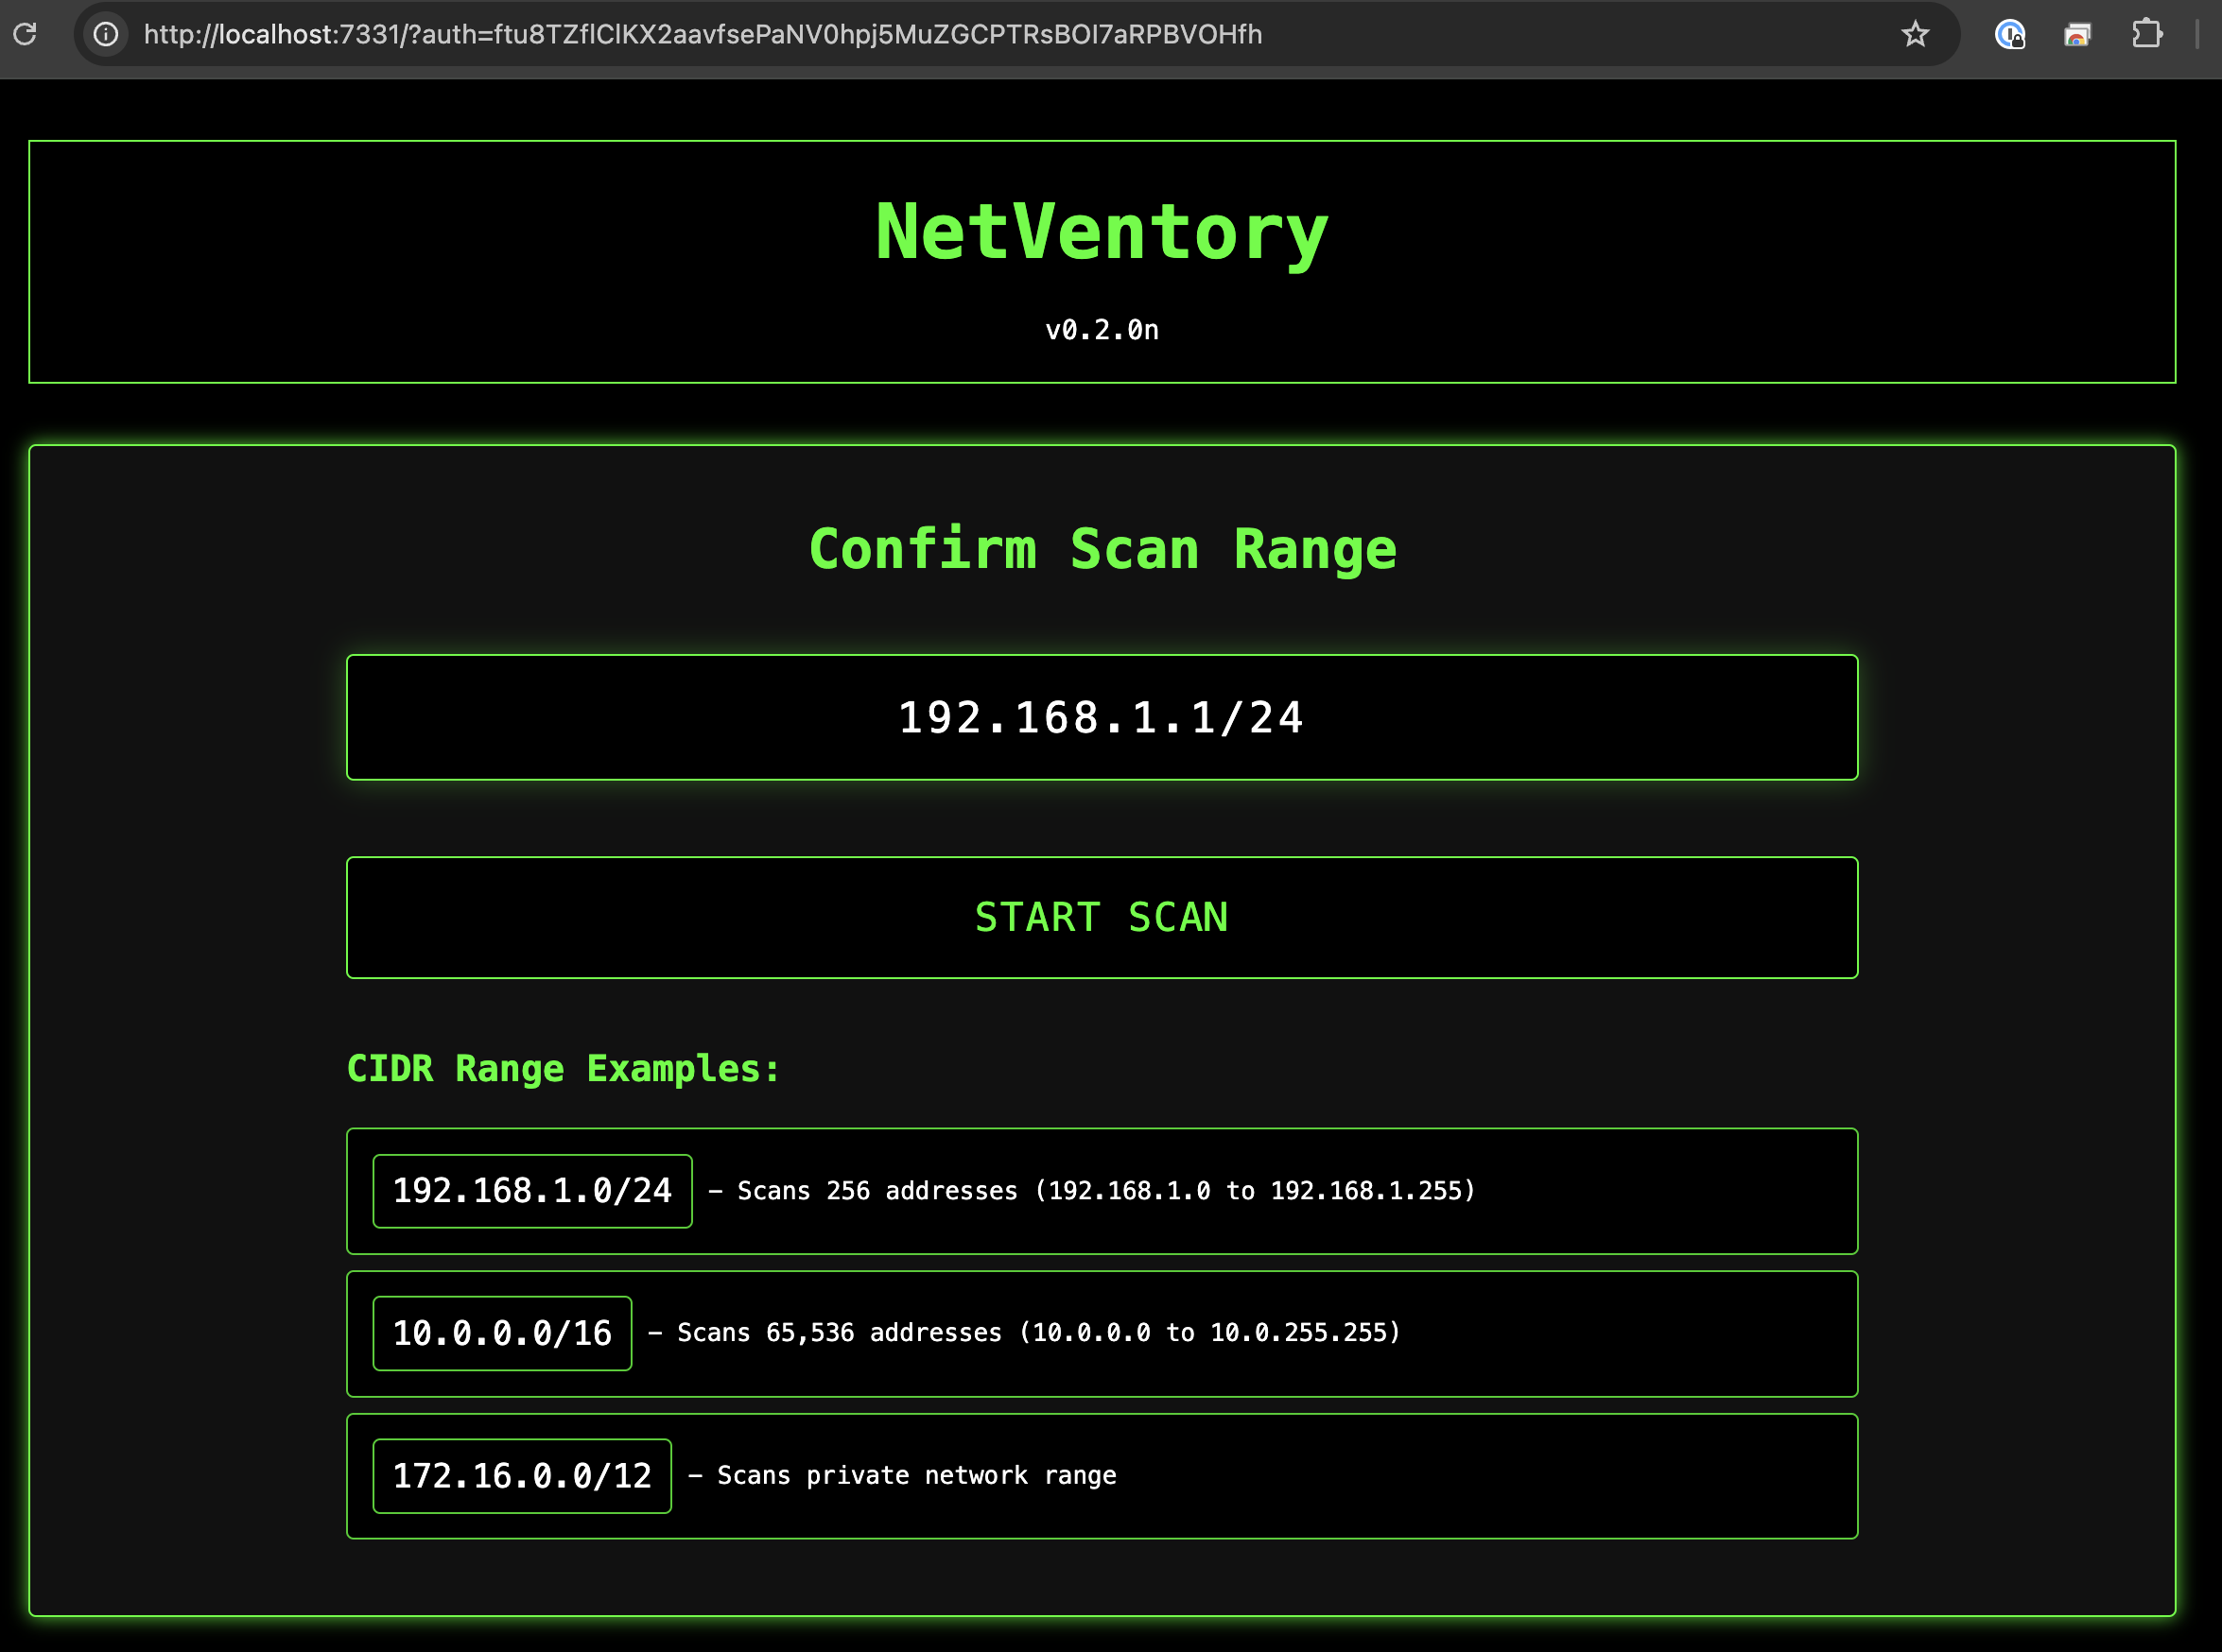Select the 'Scans 256 addresses' description
Screen dimensions: 2222x1652
click(x=1091, y=1191)
